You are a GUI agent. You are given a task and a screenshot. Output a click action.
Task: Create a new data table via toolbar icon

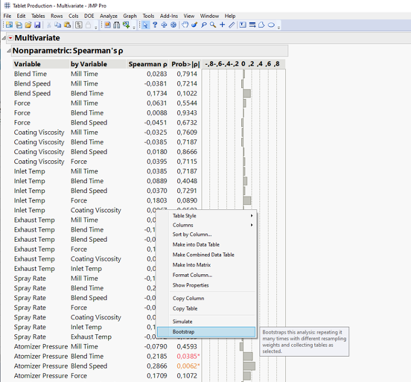click(x=10, y=25)
